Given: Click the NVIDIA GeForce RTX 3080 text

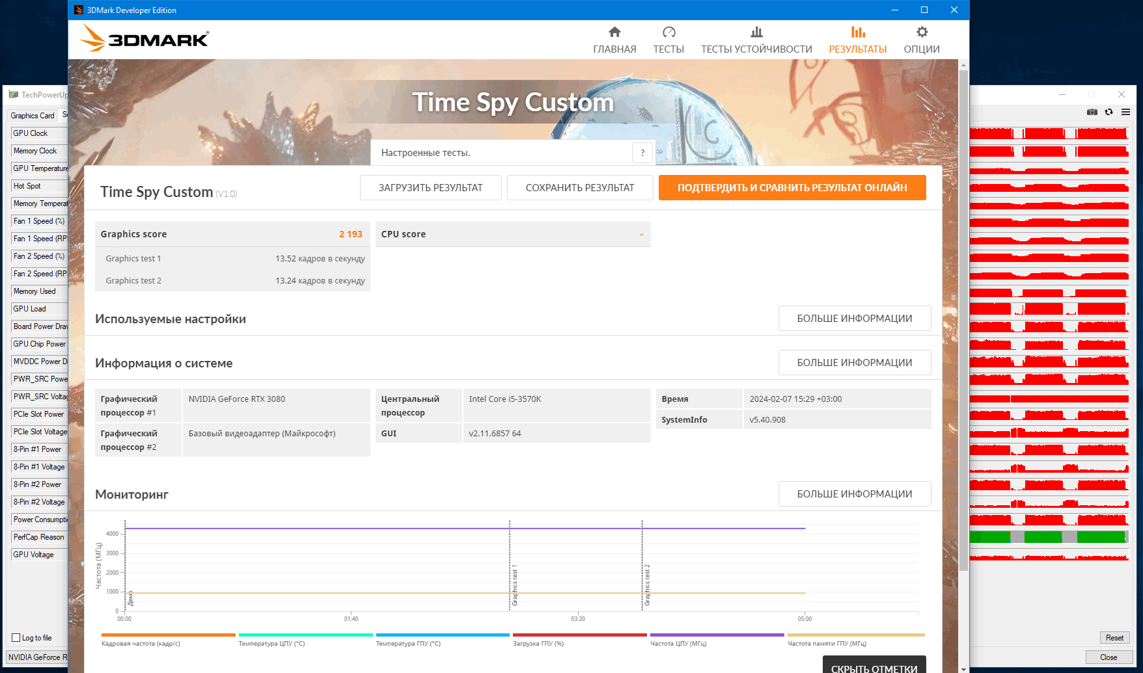Looking at the screenshot, I should click(237, 399).
